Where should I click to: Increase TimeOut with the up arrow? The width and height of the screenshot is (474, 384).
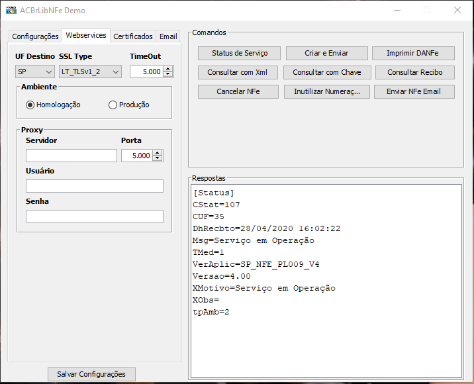[x=168, y=69]
